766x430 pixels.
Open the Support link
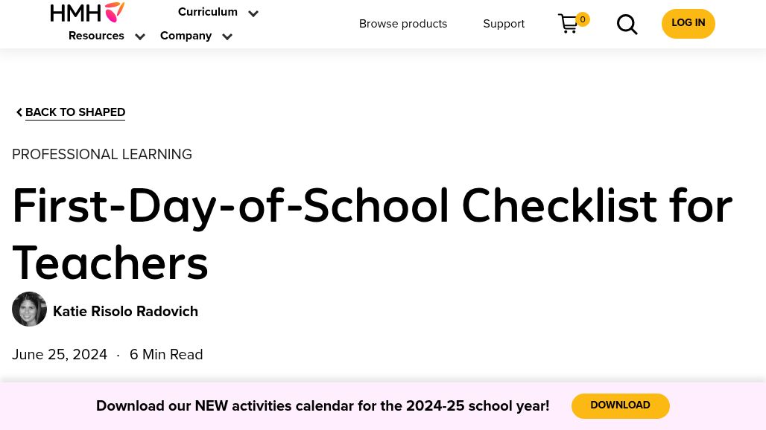point(504,24)
